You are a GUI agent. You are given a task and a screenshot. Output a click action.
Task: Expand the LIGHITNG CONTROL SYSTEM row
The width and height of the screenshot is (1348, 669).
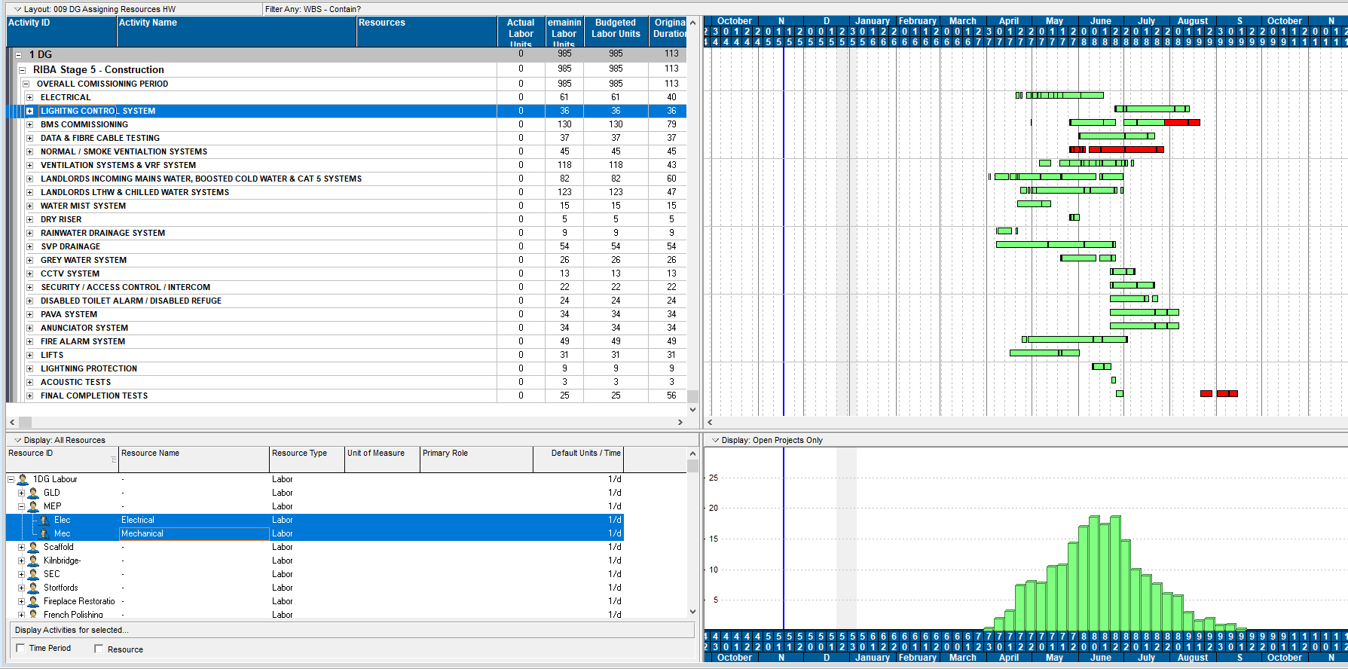pyautogui.click(x=29, y=111)
